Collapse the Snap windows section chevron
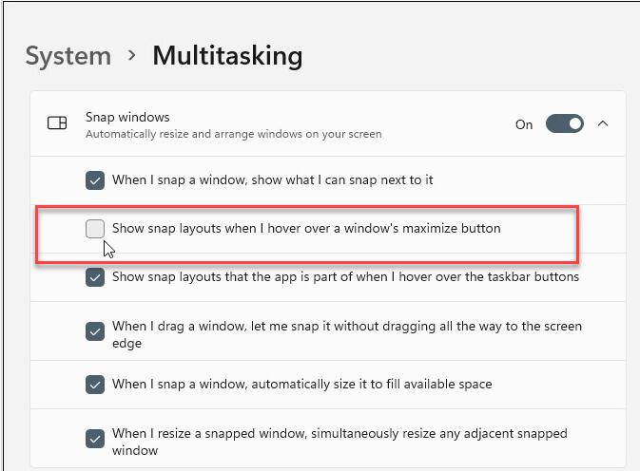This screenshot has height=471, width=640. [x=603, y=123]
